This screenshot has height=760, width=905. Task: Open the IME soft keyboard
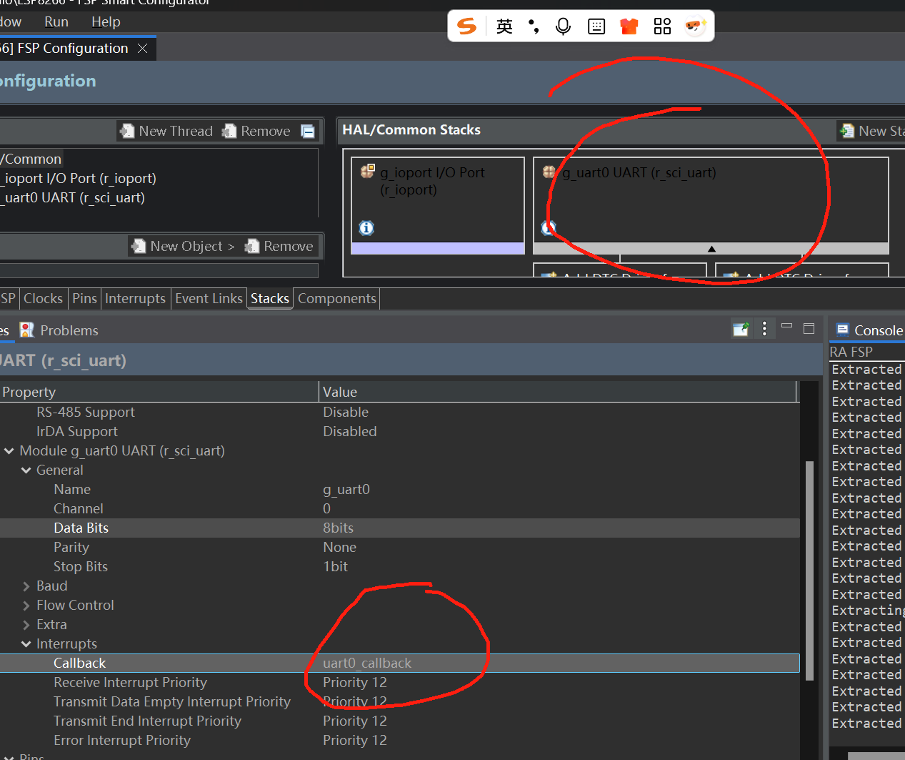[x=596, y=27]
